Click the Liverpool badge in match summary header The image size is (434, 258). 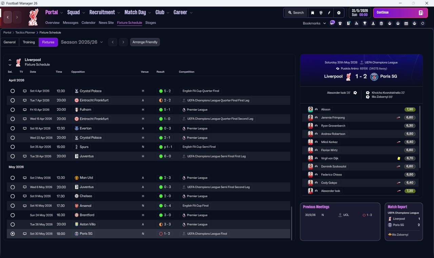click(x=348, y=76)
